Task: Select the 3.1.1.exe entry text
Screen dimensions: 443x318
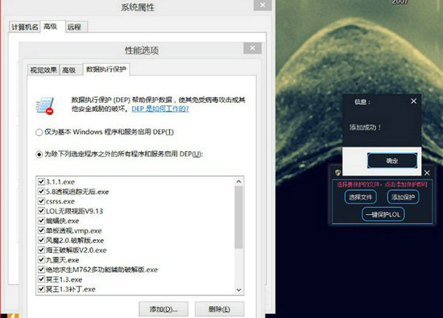Action: click(60, 182)
